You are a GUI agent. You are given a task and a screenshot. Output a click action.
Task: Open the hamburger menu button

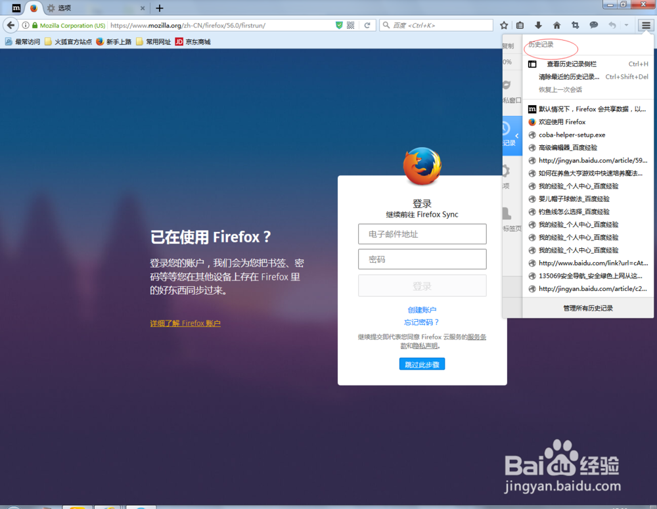click(x=646, y=25)
